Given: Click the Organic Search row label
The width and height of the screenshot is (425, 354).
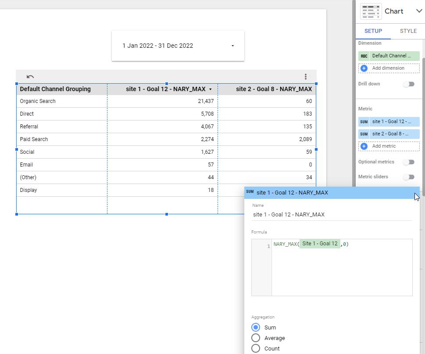Looking at the screenshot, I should tap(38, 101).
